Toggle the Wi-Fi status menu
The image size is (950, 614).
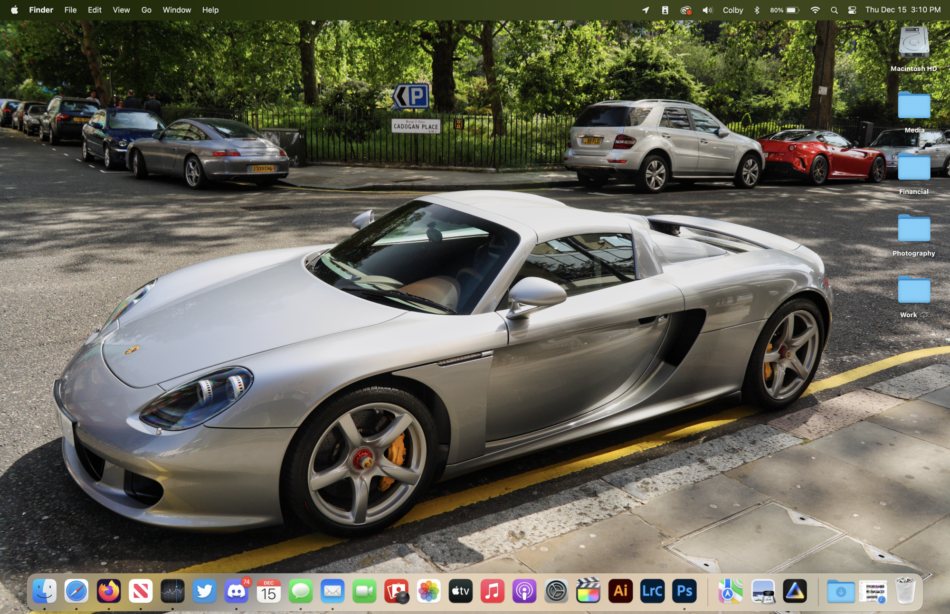click(815, 10)
